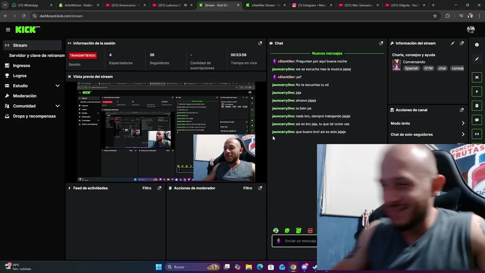This screenshot has height=273, width=485.
Task: Reload the page
Action: pos(23,16)
